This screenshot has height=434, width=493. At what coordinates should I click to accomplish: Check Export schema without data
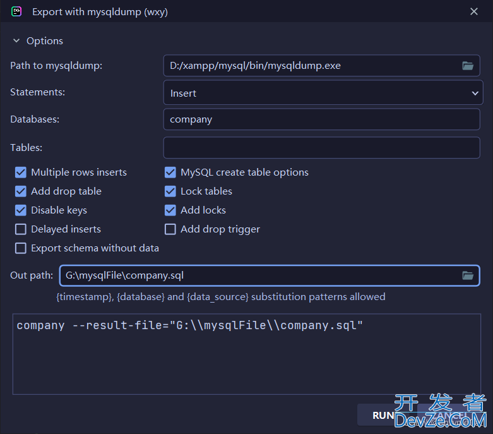21,248
